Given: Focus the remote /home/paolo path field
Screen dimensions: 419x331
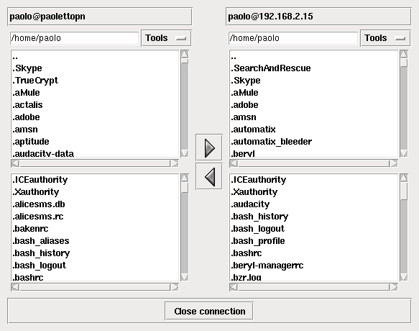Looking at the screenshot, I should tap(293, 38).
